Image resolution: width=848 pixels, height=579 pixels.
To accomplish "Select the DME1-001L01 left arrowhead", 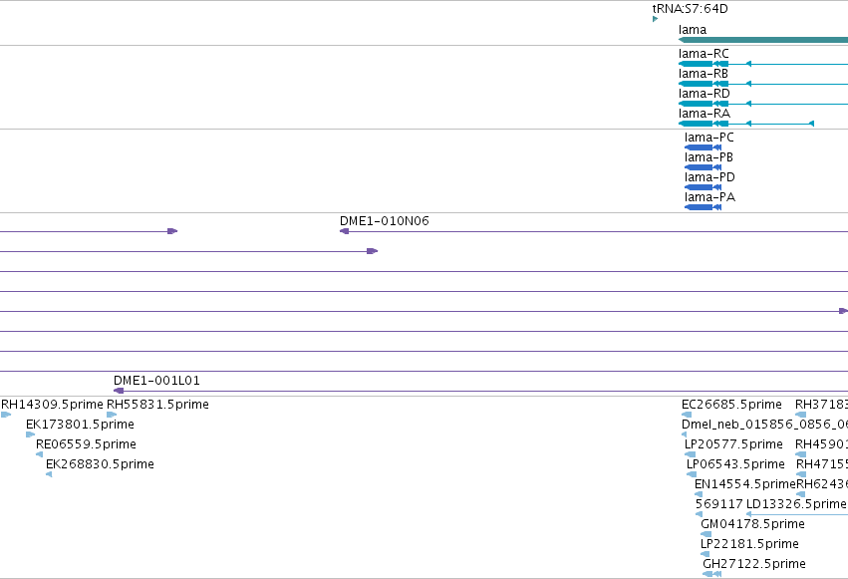I will pos(119,391).
